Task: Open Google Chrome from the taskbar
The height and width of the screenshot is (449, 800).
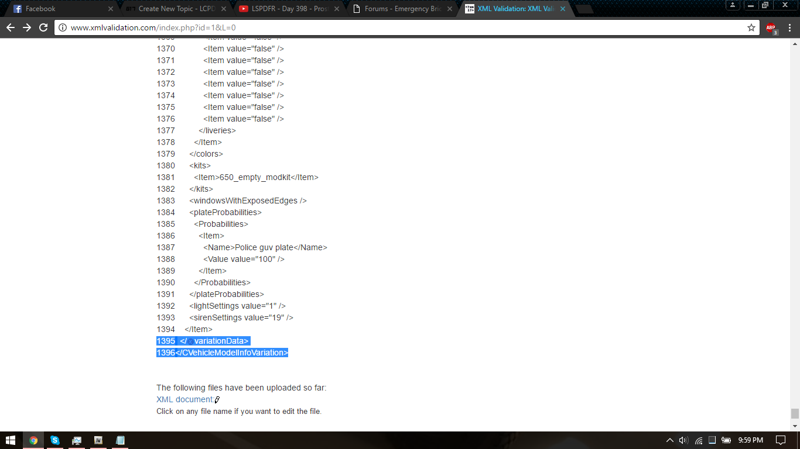Action: (x=33, y=440)
